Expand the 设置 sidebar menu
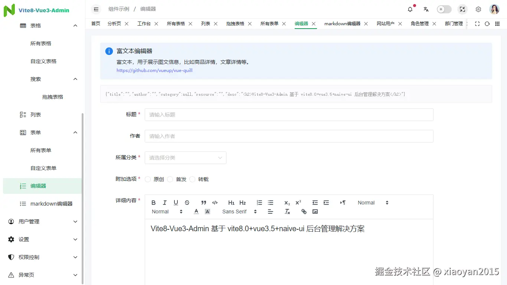The image size is (507, 285). [43, 239]
